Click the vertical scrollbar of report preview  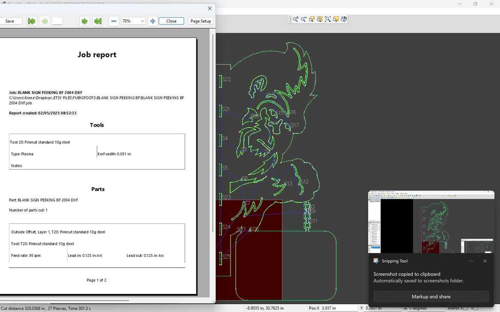pyautogui.click(x=213, y=132)
